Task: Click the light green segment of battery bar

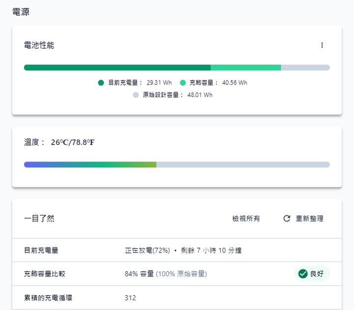Action: [x=246, y=67]
